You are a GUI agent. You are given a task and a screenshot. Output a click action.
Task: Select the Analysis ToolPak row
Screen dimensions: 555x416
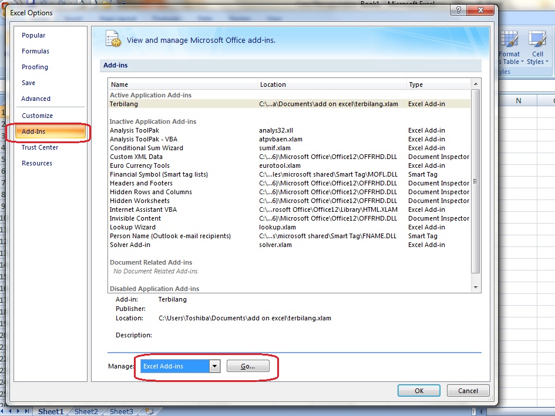tap(289, 130)
